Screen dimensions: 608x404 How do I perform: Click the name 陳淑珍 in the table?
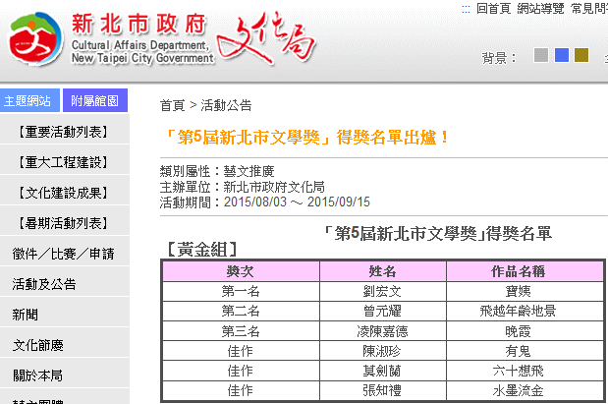tap(382, 351)
